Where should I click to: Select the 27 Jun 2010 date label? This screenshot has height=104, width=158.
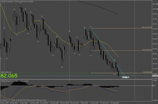pyautogui.click(x=104, y=103)
